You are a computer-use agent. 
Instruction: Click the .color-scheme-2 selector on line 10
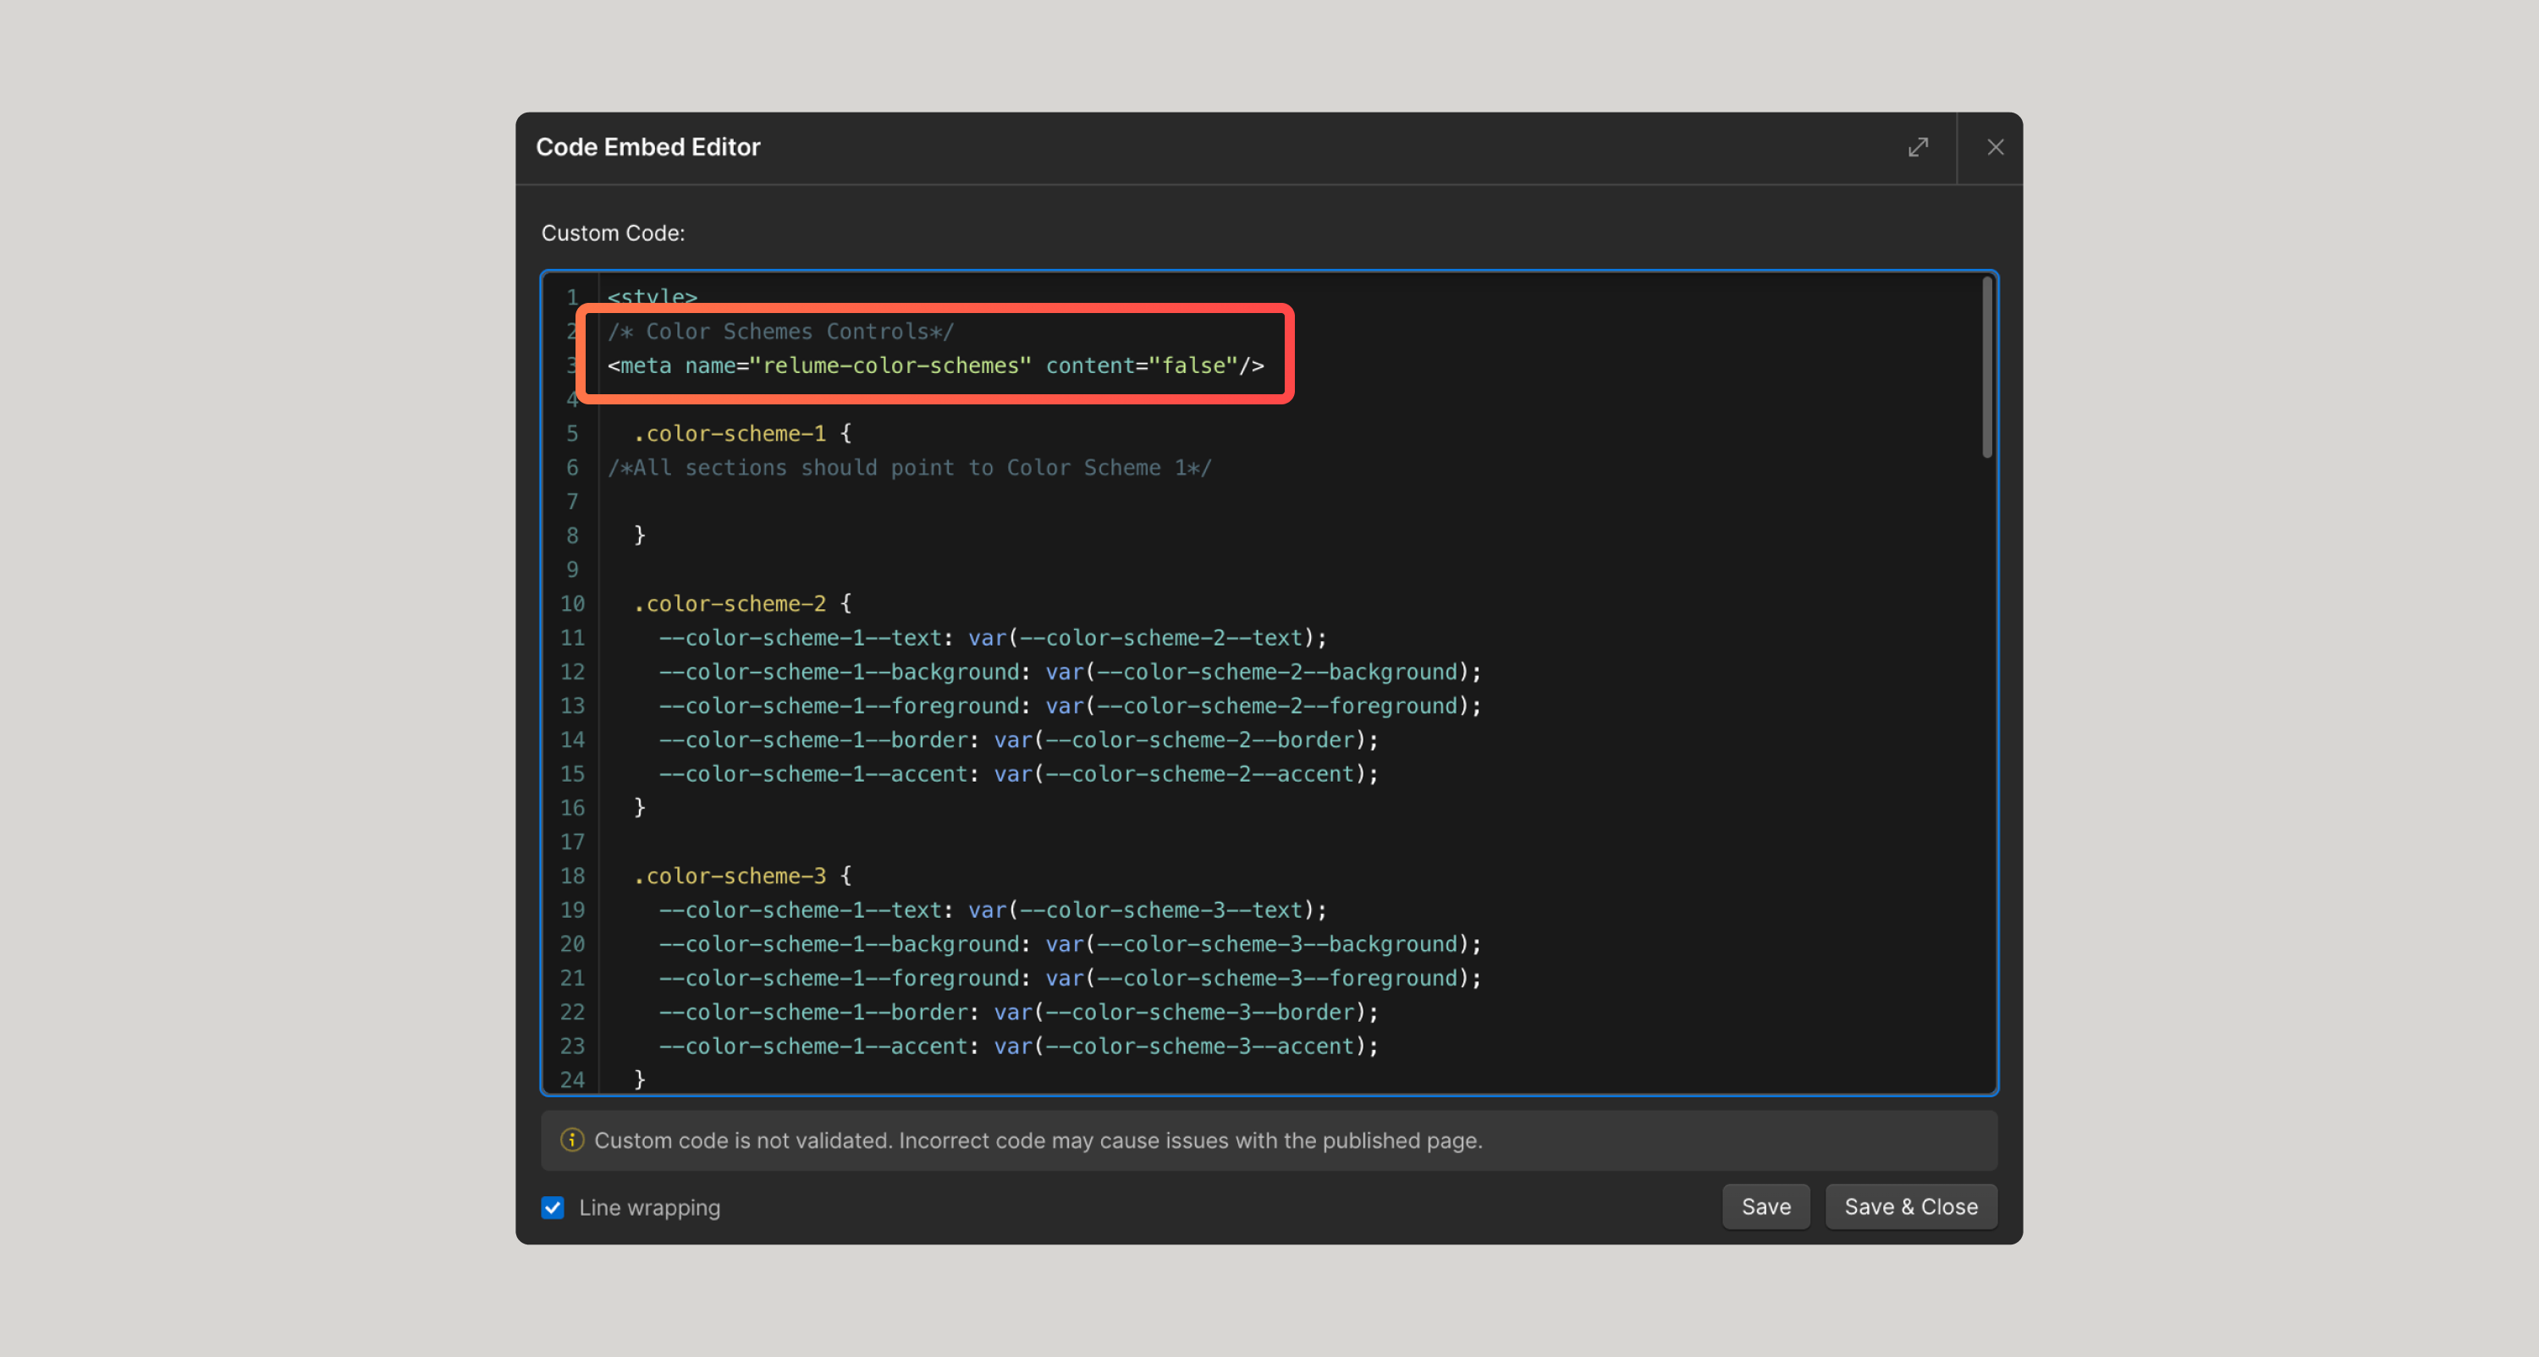[730, 603]
